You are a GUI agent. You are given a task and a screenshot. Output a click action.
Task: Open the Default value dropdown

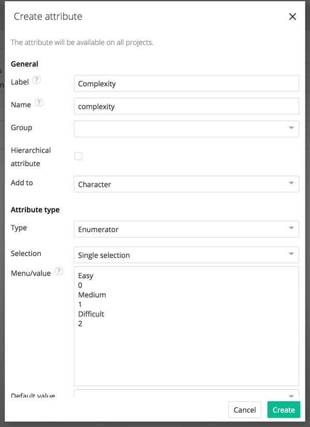pyautogui.click(x=186, y=394)
